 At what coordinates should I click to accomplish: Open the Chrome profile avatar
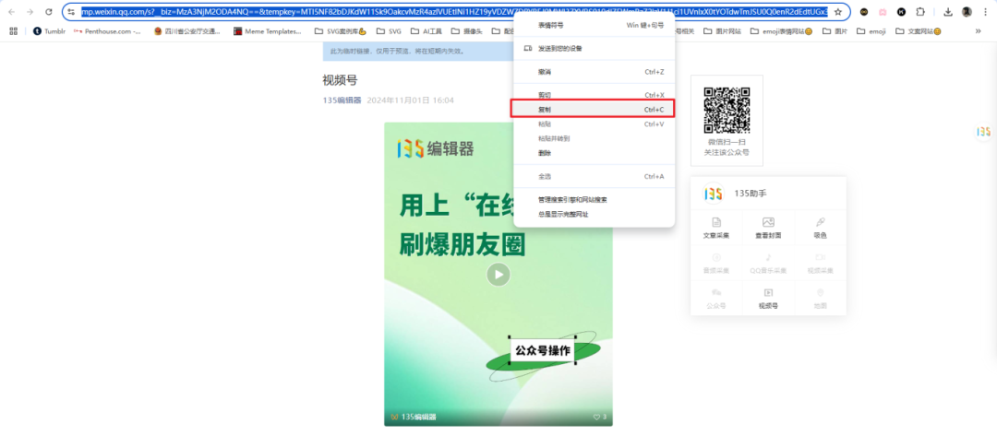pyautogui.click(x=967, y=12)
